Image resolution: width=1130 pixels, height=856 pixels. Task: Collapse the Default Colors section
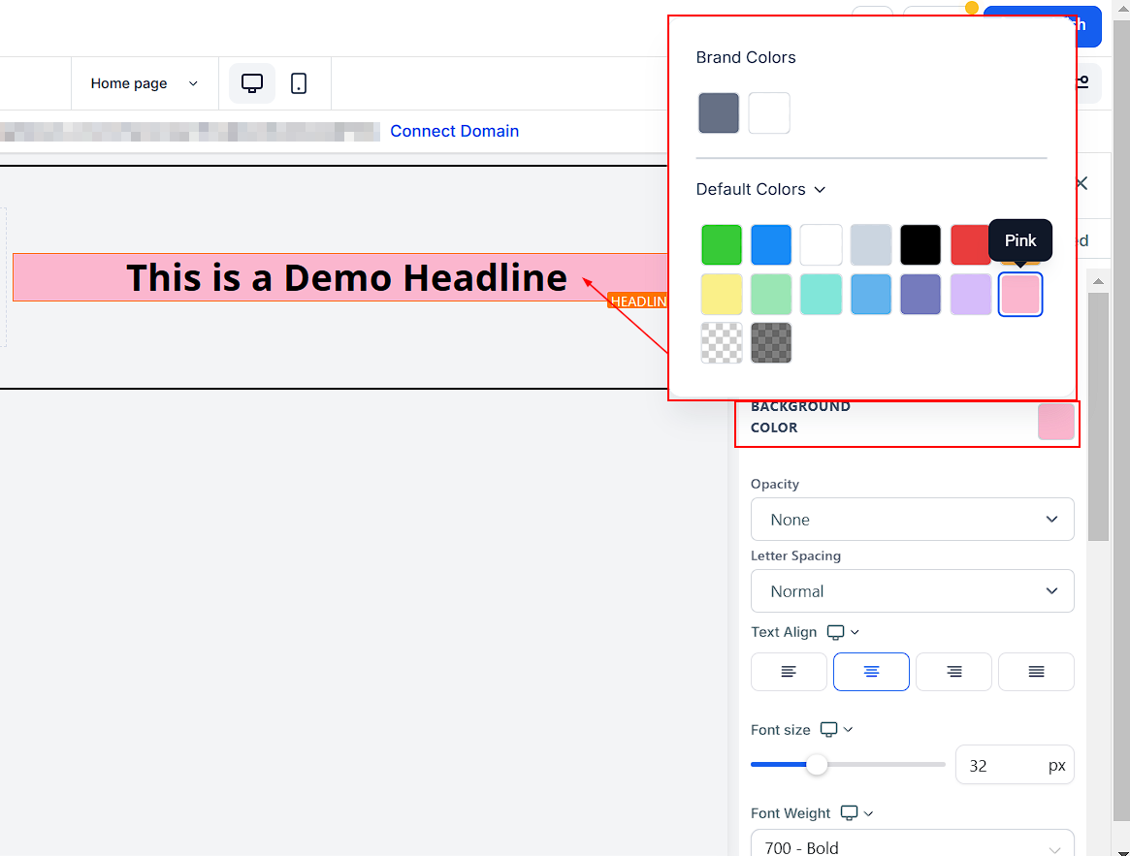pos(760,189)
